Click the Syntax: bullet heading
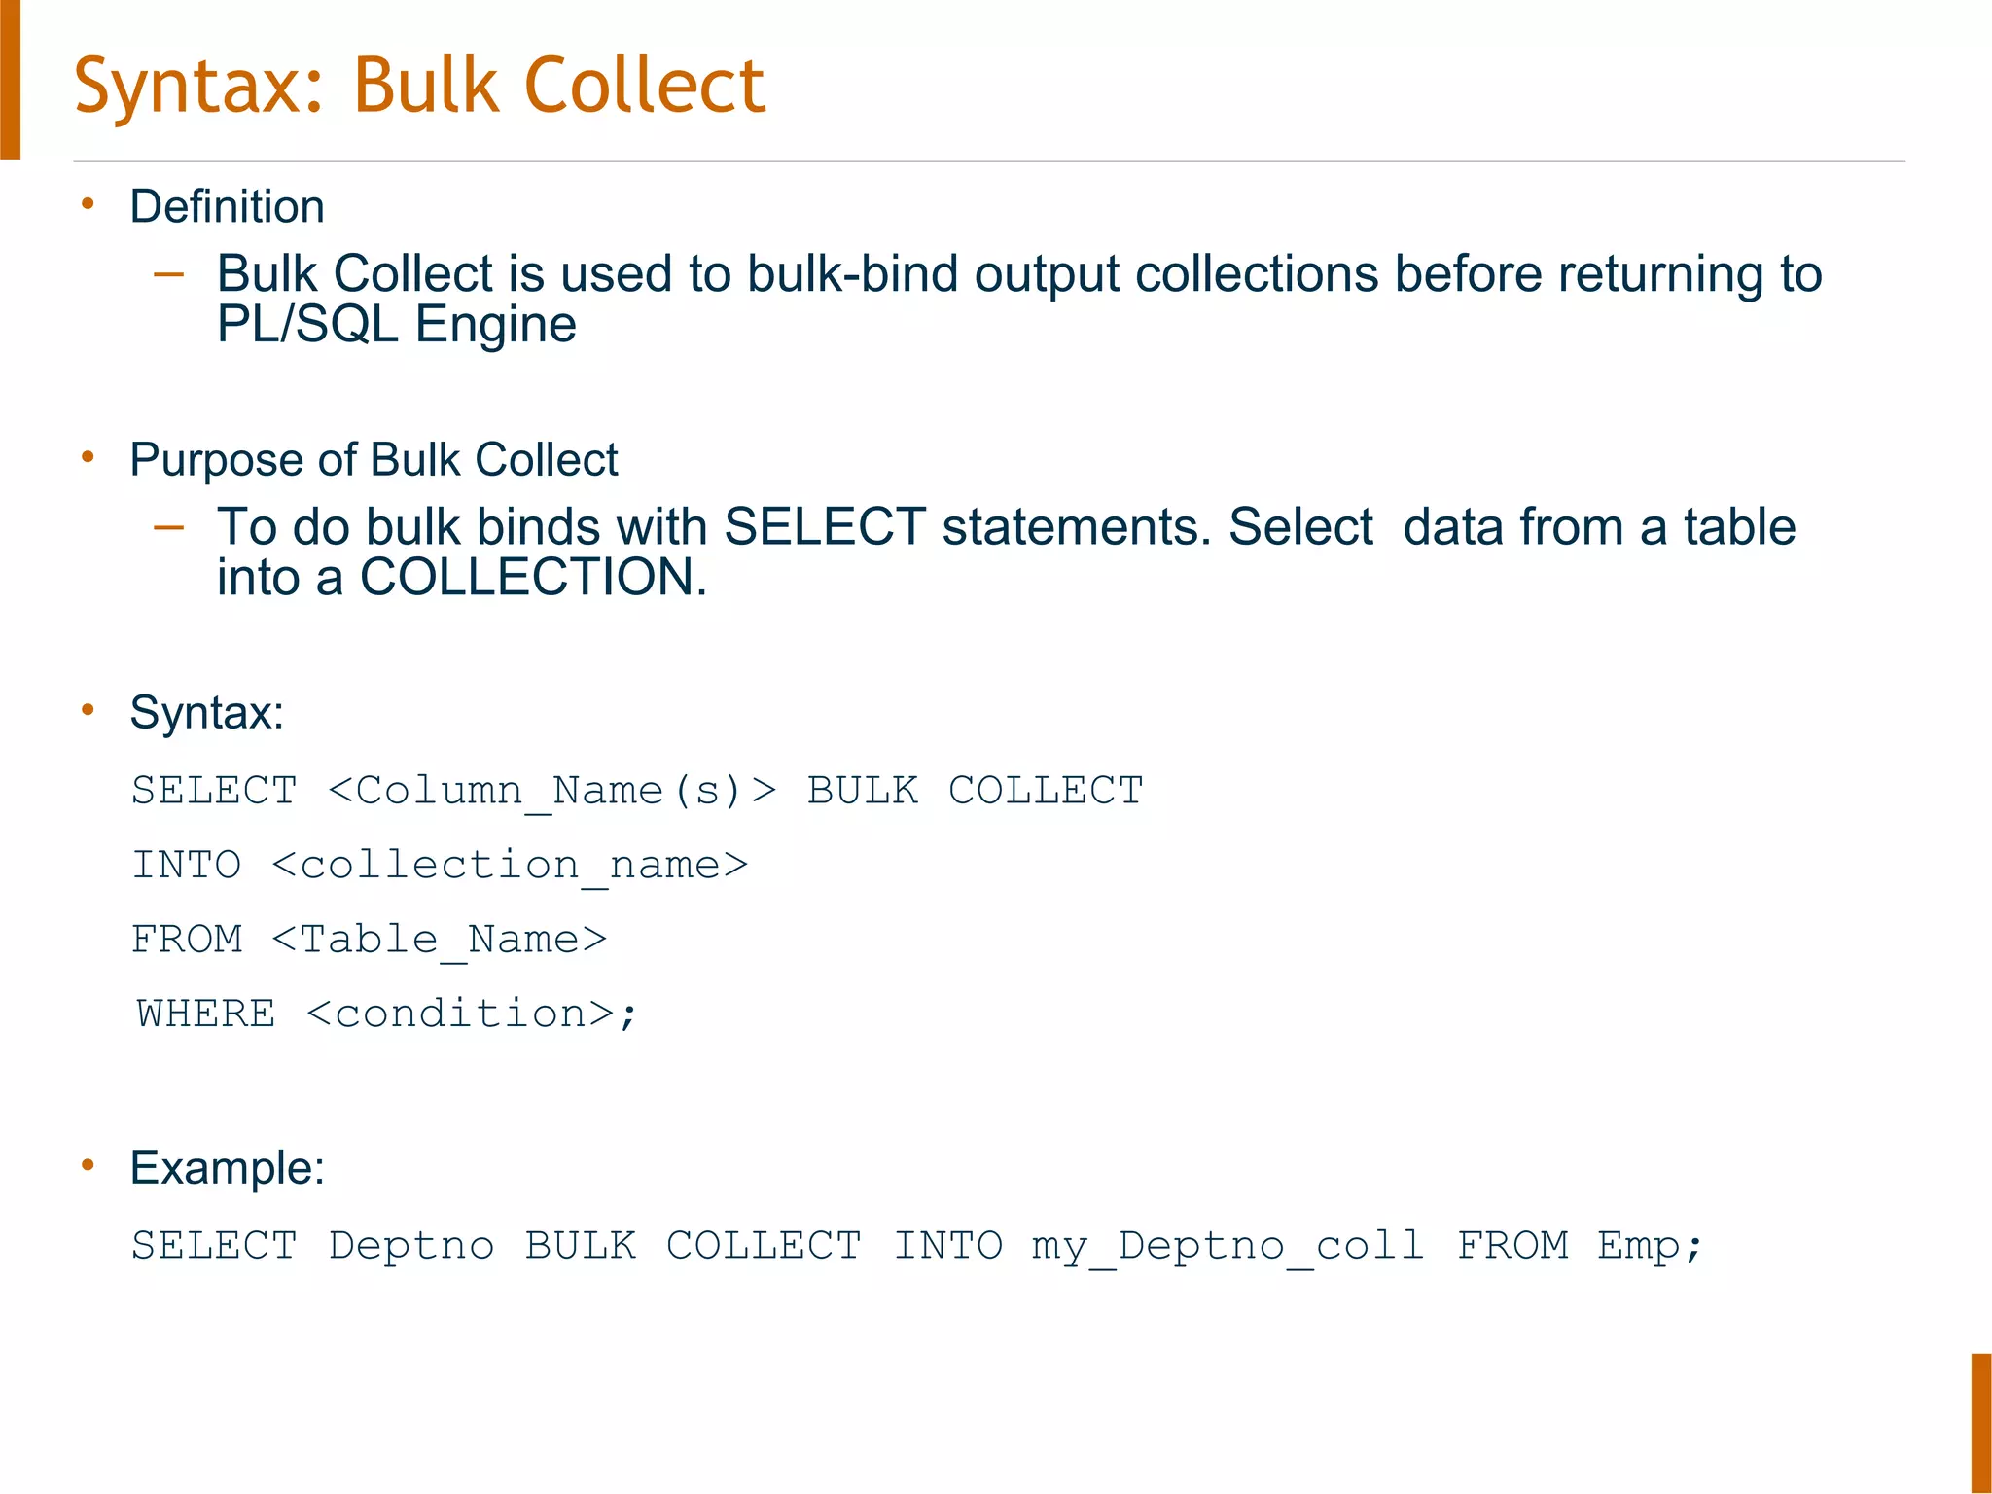1992x1494 pixels. click(x=207, y=713)
